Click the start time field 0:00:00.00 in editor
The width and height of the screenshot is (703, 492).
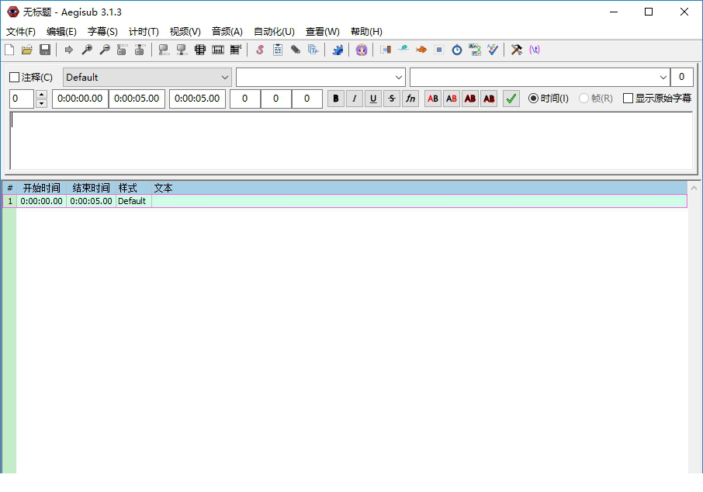(80, 99)
